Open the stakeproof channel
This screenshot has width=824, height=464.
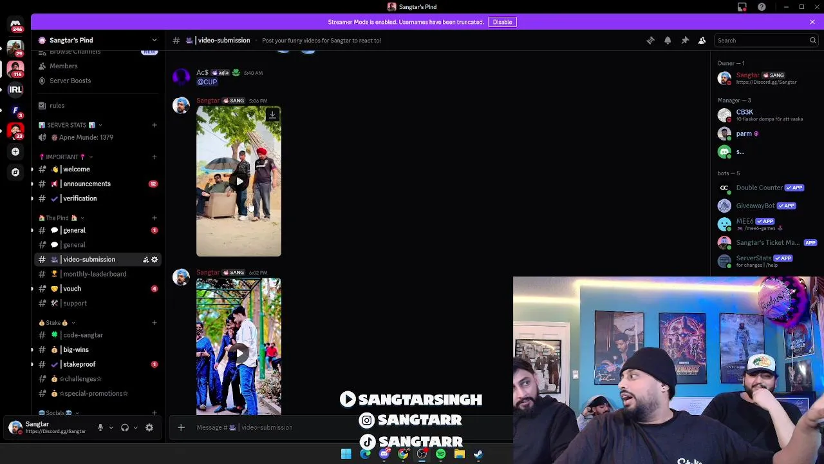(97, 364)
